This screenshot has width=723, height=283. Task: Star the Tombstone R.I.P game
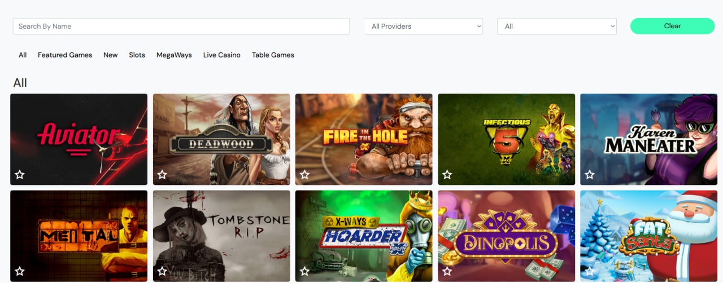[x=162, y=271]
